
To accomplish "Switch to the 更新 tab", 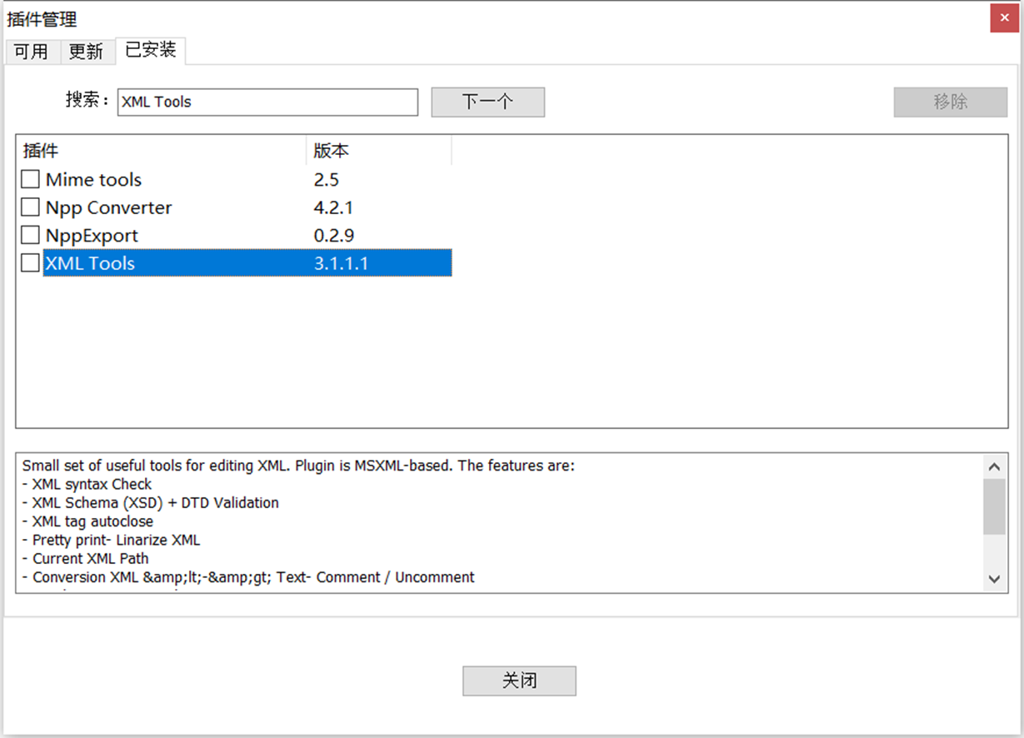I will tap(87, 52).
